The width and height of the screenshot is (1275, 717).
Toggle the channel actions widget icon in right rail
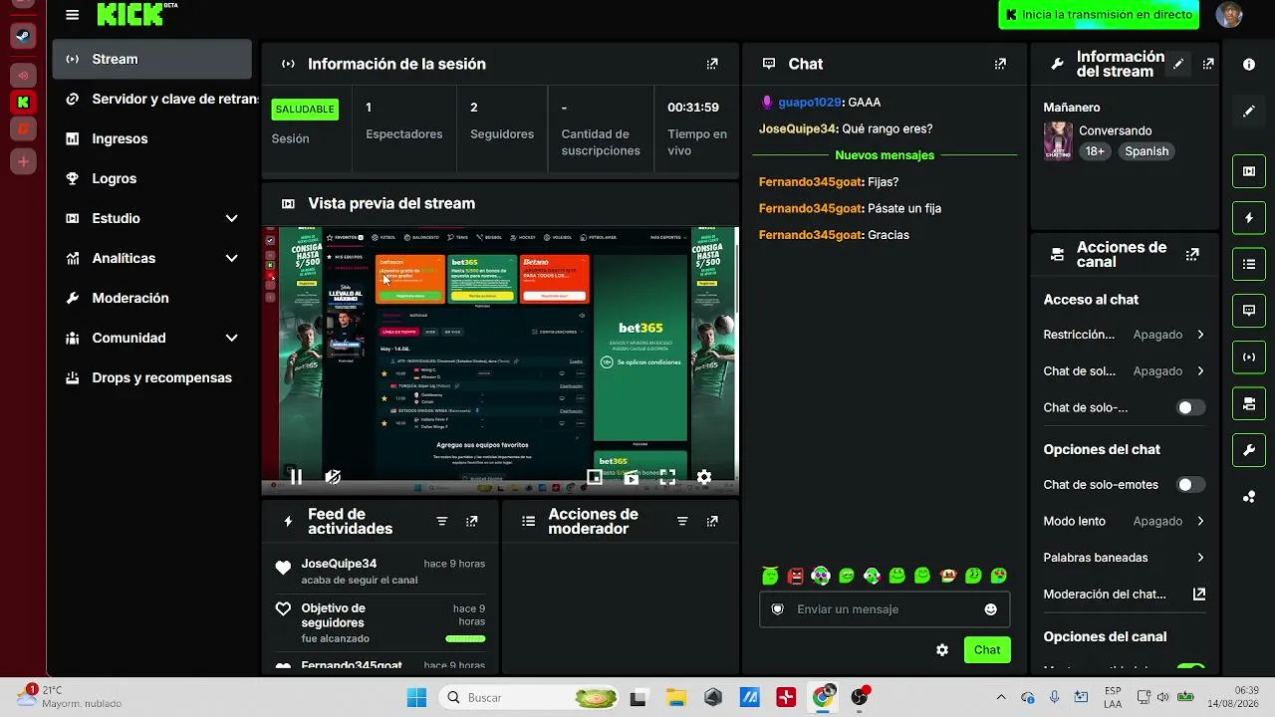1249,403
